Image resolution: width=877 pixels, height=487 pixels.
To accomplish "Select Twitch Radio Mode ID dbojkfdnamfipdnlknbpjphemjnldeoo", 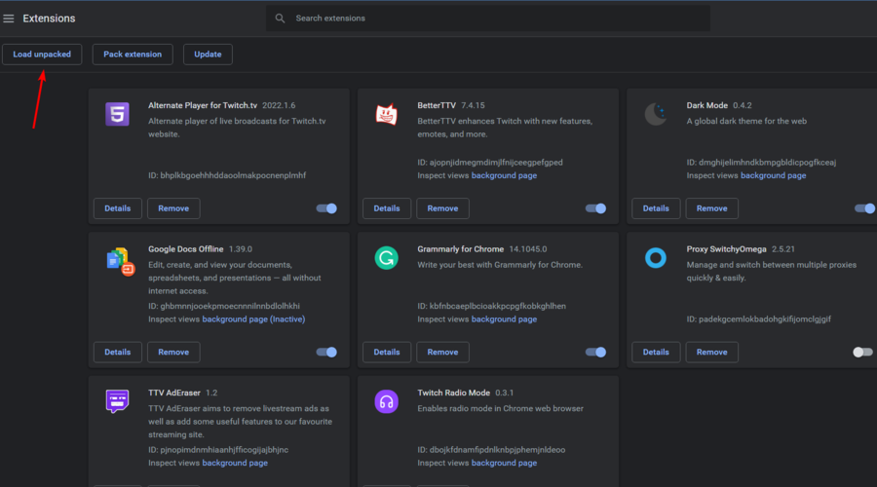I will pyautogui.click(x=491, y=450).
